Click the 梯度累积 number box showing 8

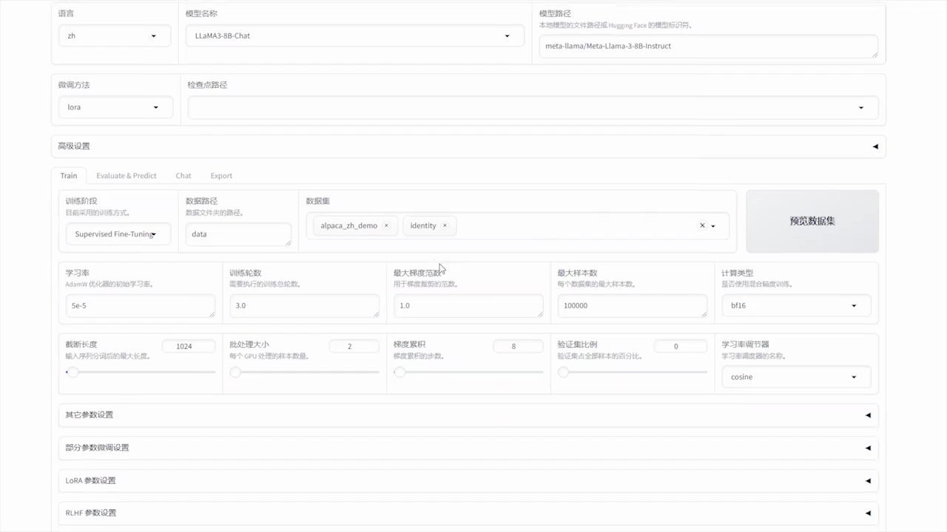[518, 346]
